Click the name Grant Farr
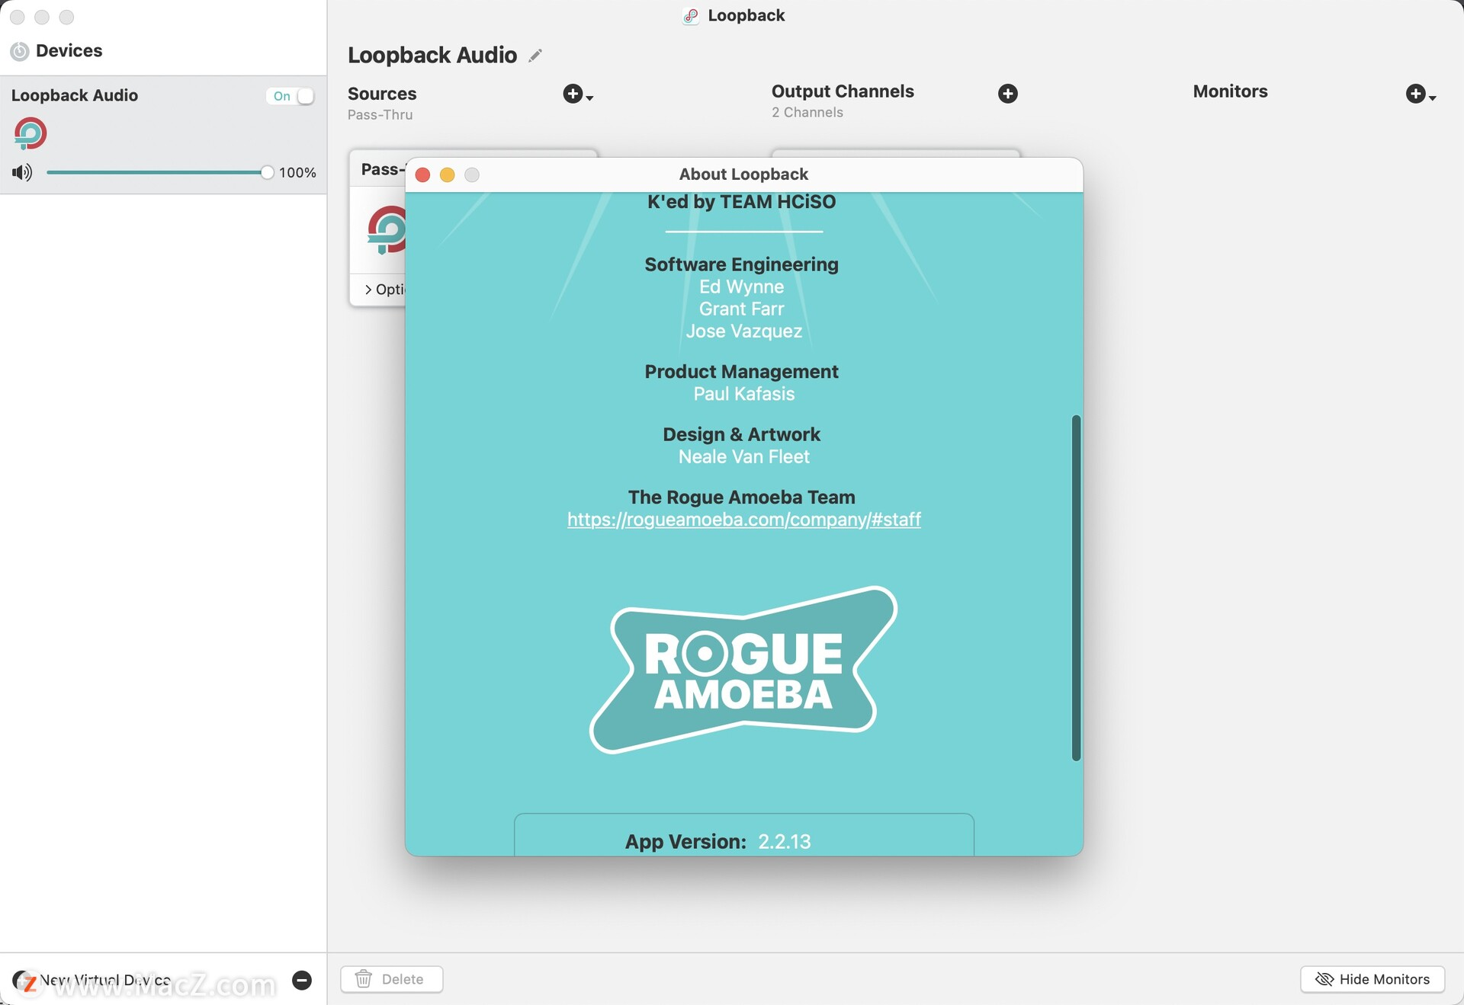1464x1005 pixels. pos(741,309)
